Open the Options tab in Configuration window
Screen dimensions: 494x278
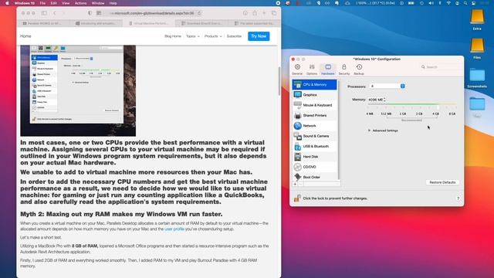coord(312,69)
